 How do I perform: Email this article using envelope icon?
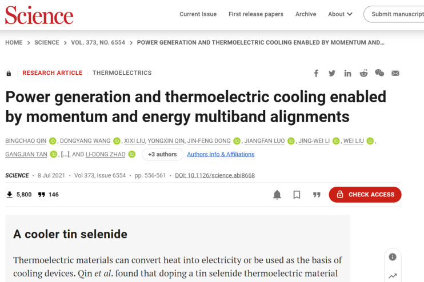(x=395, y=73)
